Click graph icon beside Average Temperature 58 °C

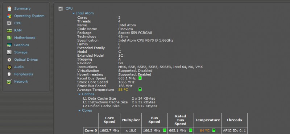[140, 90]
